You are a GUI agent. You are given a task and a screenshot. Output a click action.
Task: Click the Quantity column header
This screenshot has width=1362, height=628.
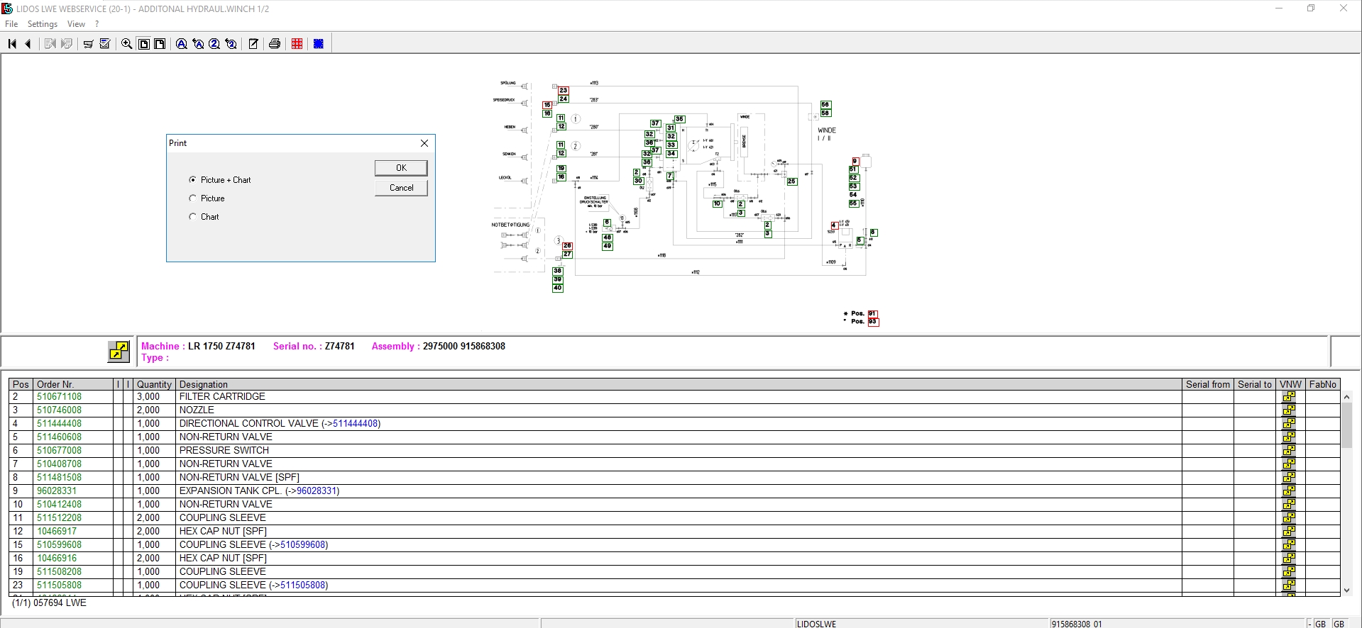pos(154,384)
